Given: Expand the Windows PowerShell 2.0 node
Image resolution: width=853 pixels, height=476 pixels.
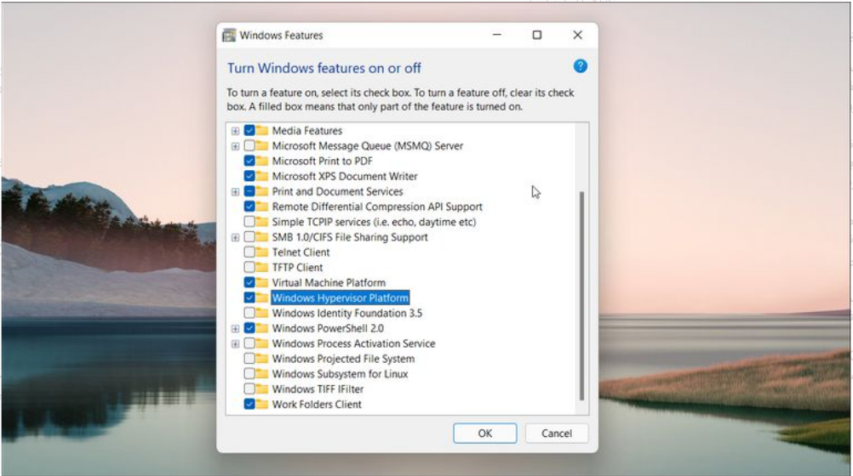Looking at the screenshot, I should click(235, 328).
